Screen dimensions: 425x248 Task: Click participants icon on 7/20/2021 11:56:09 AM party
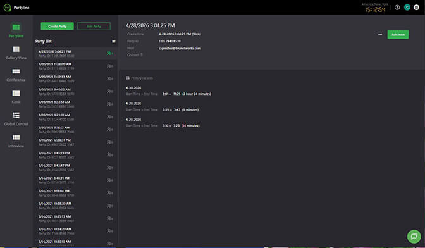click(x=110, y=66)
